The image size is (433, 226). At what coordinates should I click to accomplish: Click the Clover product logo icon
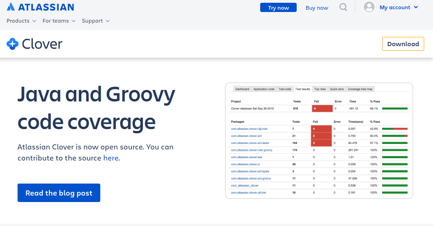(x=12, y=44)
